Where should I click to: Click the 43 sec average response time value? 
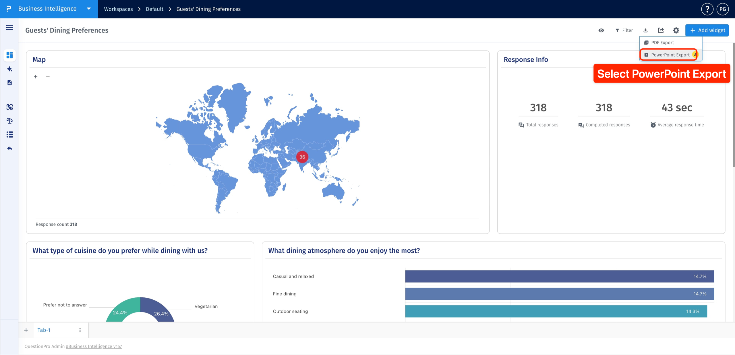(x=677, y=108)
